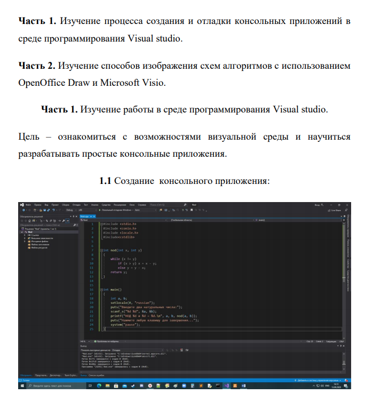
Task: Click the Solution Explorer properties wrench icon
Action: pyautogui.click(x=64, y=221)
